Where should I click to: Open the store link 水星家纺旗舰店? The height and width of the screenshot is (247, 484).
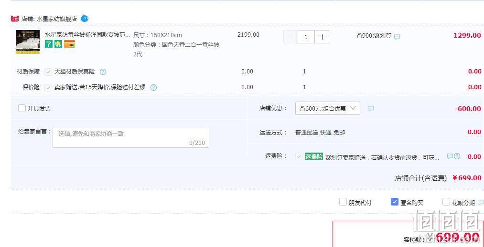pos(57,19)
